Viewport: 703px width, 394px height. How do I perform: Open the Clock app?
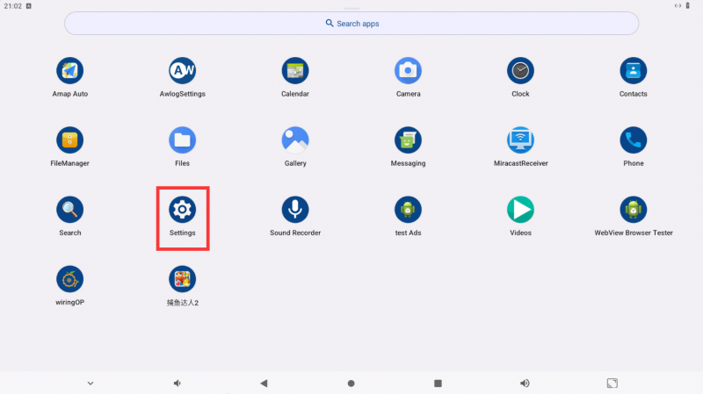coord(520,71)
